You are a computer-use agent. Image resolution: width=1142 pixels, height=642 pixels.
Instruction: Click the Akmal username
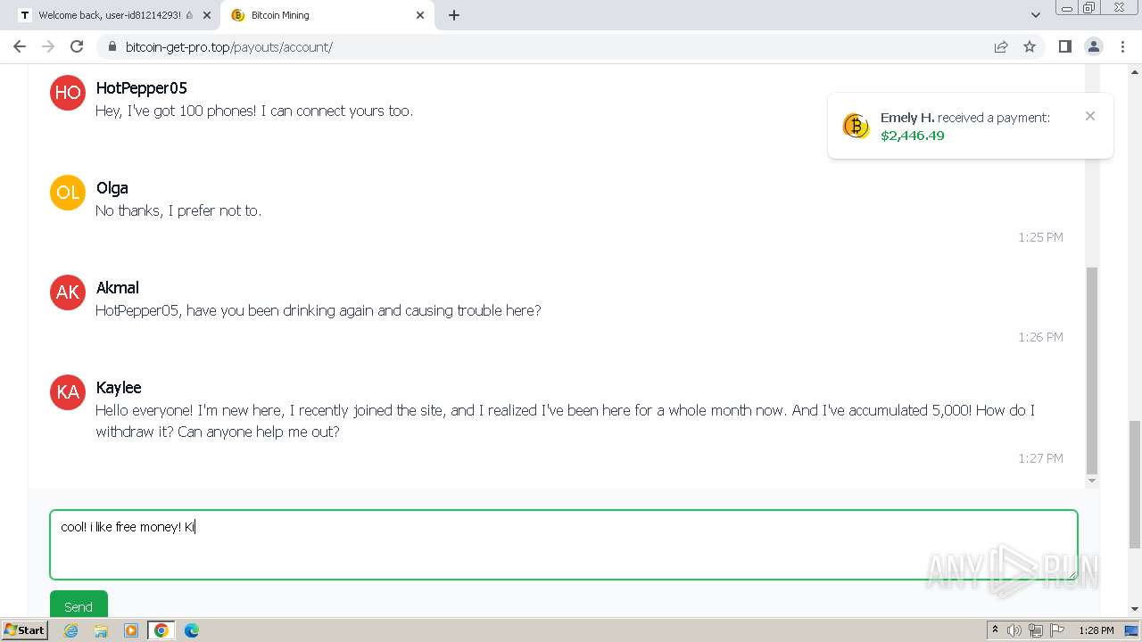(117, 288)
